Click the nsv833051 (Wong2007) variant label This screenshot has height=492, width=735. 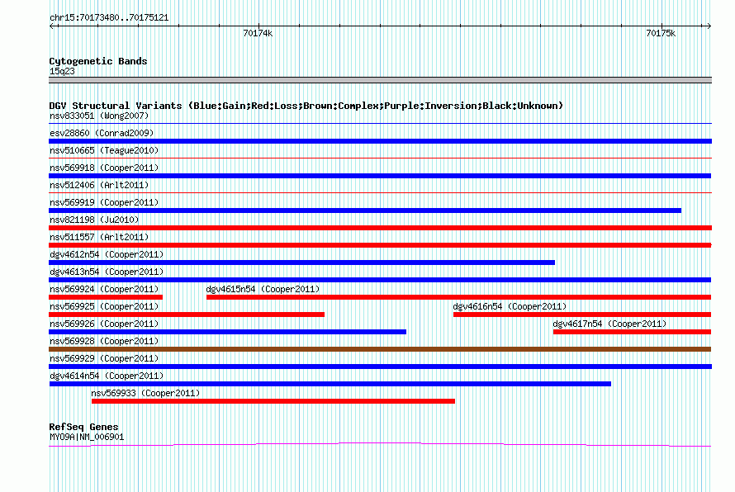click(99, 116)
